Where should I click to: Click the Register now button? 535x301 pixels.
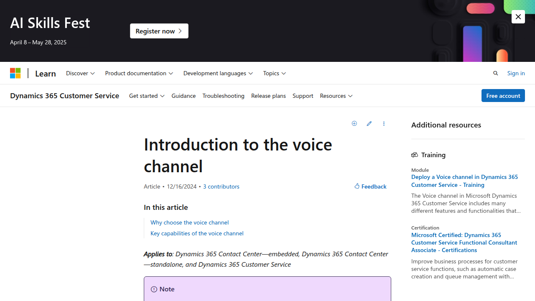point(159,31)
